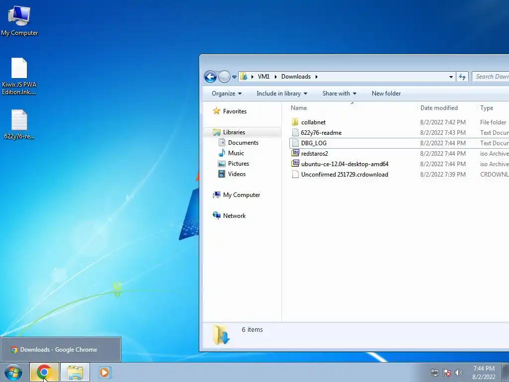Click Downloads in the address breadcrumb
This screenshot has height=382, width=509.
pos(296,77)
